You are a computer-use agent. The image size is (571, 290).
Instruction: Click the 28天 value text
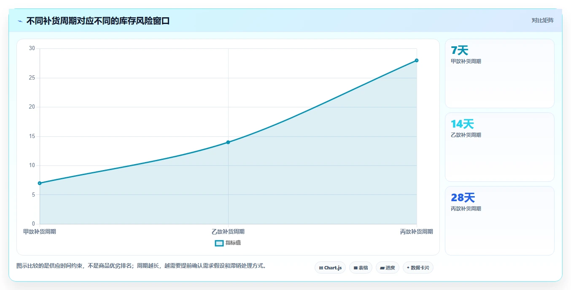pyautogui.click(x=463, y=198)
